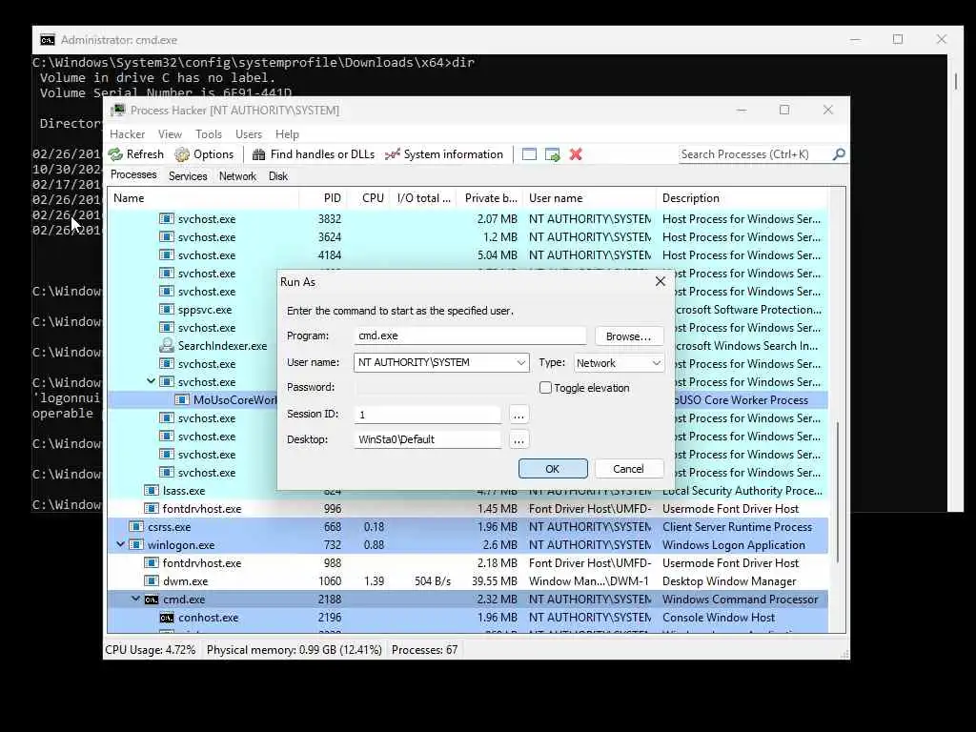
Task: Close the Run As dialog
Action: [661, 282]
